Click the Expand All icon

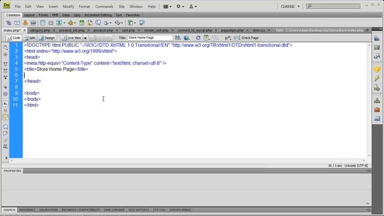point(5,77)
